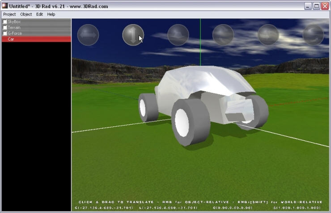Maximize the 3D Rad window
Viewport: 331px width, 213px height.
(x=316, y=6)
